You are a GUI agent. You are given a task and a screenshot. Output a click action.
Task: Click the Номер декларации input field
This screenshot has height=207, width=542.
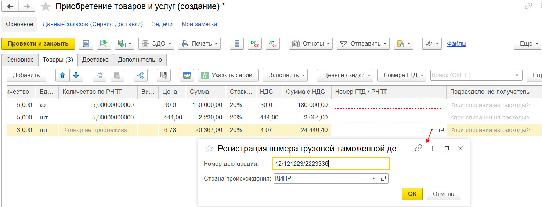pos(330,164)
